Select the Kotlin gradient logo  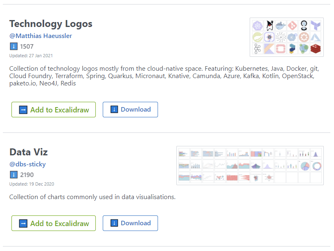point(270,48)
